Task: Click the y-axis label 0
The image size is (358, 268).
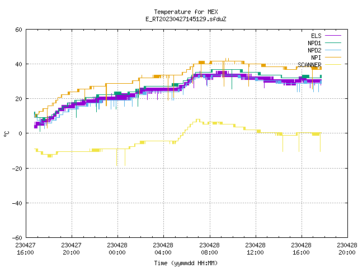Action: [21, 133]
